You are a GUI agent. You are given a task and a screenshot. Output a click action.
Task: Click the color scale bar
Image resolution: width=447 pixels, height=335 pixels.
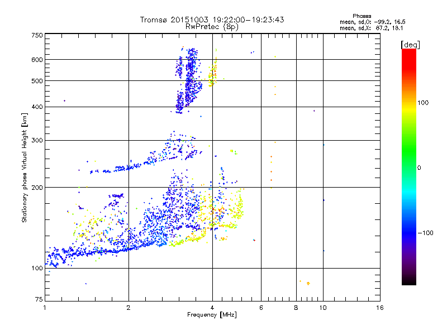pyautogui.click(x=409, y=166)
